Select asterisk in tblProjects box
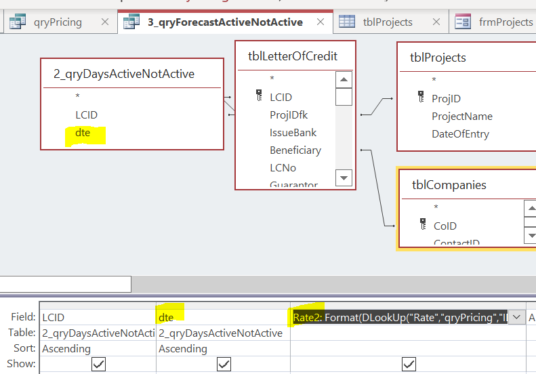 tap(434, 80)
